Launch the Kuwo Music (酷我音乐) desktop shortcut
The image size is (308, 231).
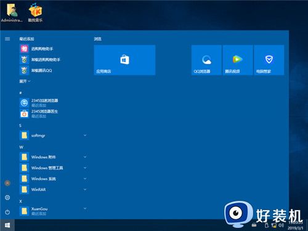[x=35, y=13]
